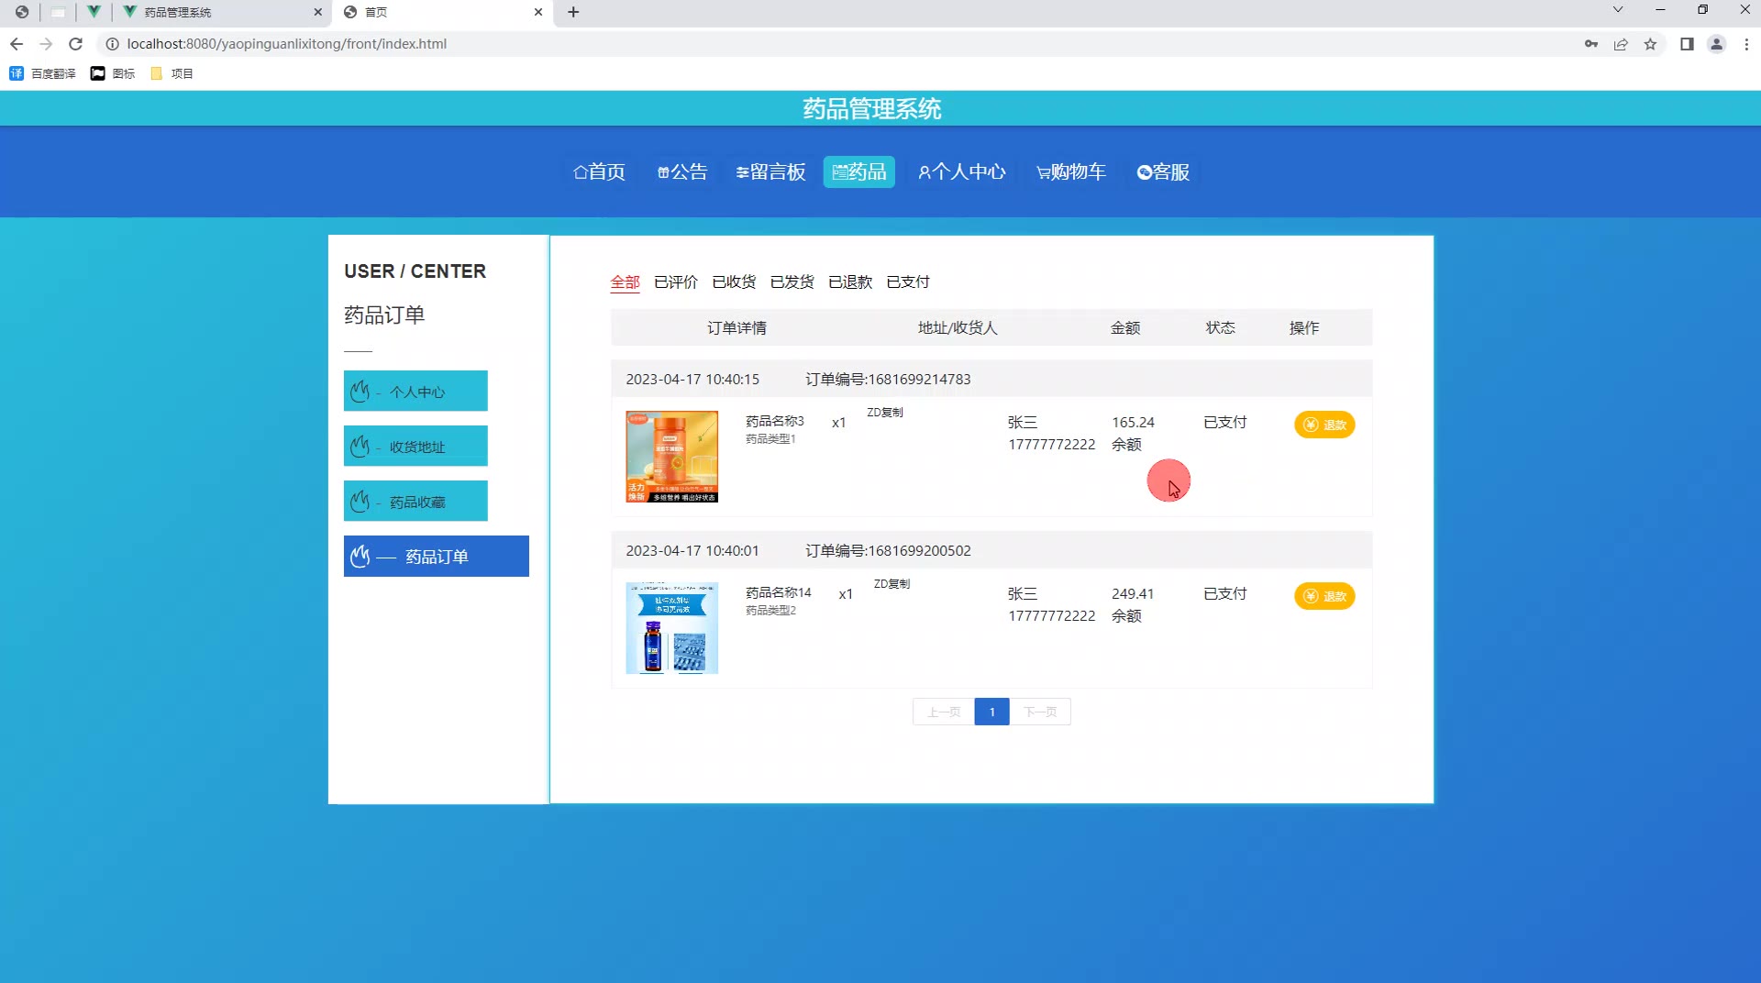1761x983 pixels.
Task: Open a new browser tab
Action: point(573,12)
